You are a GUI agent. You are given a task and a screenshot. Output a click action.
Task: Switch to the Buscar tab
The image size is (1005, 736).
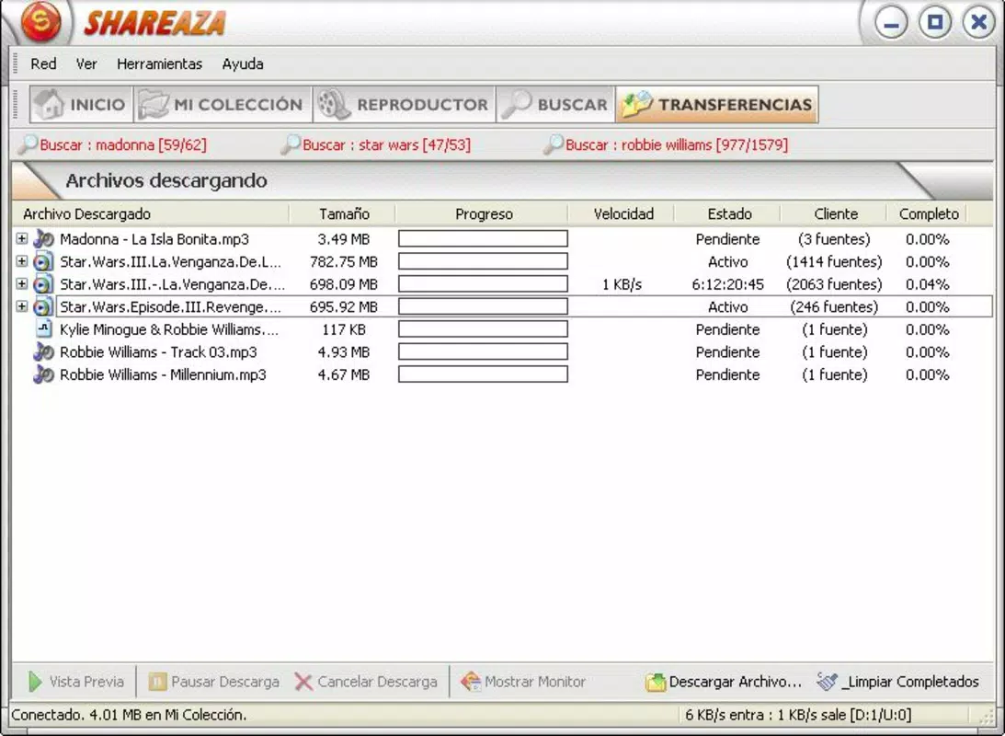click(x=555, y=104)
